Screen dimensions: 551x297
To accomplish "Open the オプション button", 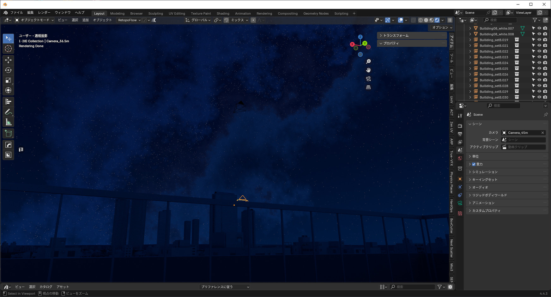I will point(442,27).
